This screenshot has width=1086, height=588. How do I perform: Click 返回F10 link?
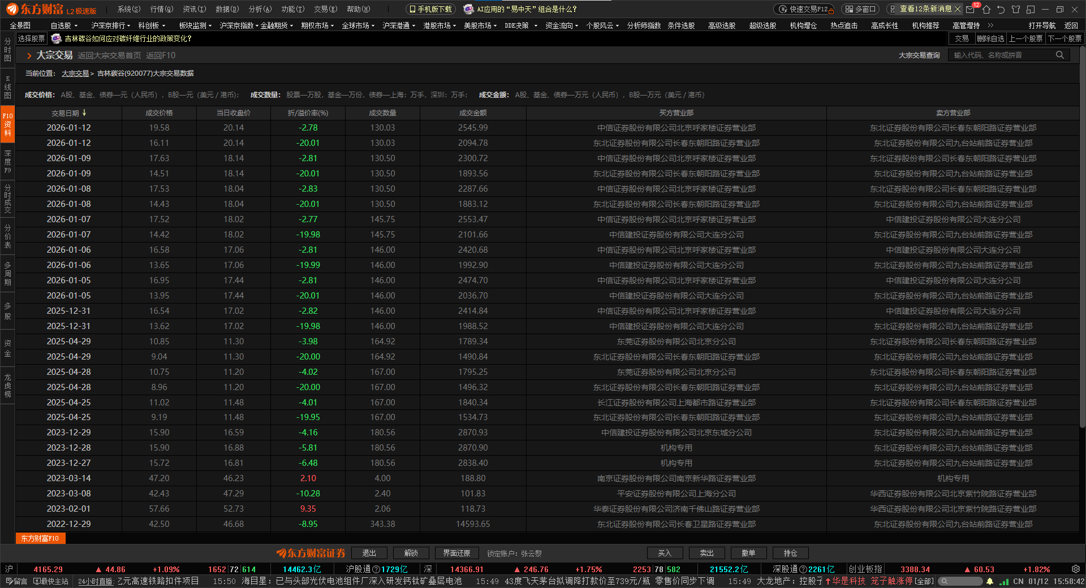point(161,55)
